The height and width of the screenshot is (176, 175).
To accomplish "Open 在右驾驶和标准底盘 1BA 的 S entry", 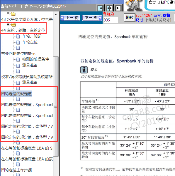I will click(x=27, y=148).
